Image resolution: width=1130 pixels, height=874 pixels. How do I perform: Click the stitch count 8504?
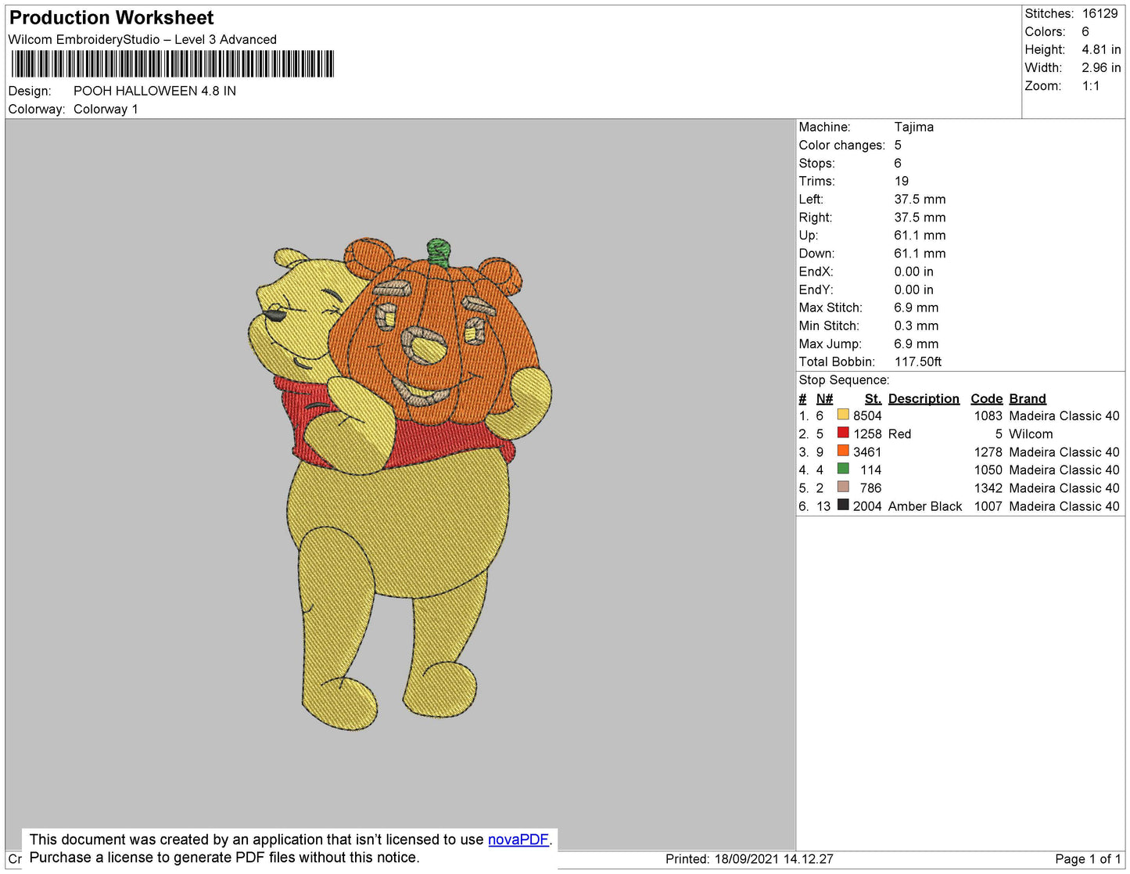click(867, 415)
